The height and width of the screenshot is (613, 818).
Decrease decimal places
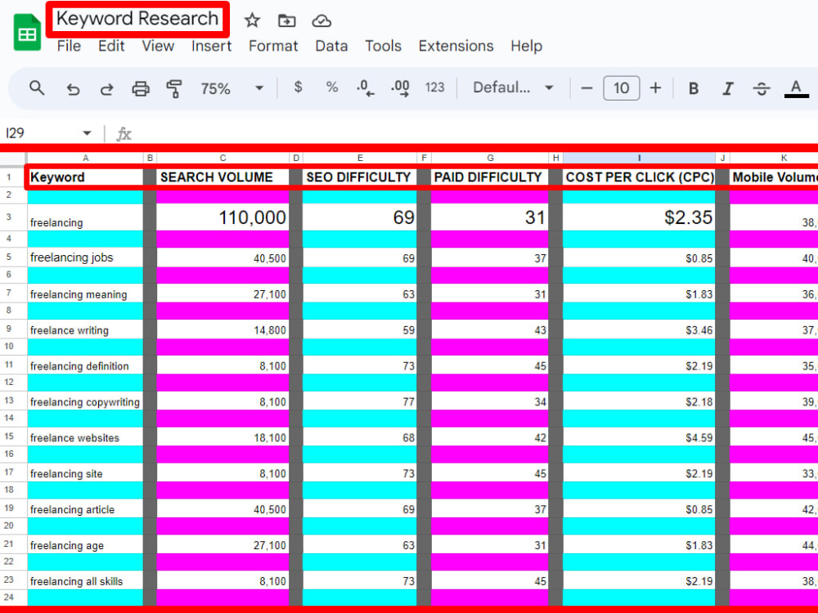[x=365, y=87]
